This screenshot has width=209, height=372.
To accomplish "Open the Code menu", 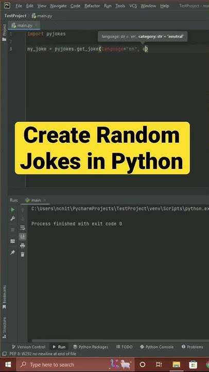I will [x=76, y=6].
